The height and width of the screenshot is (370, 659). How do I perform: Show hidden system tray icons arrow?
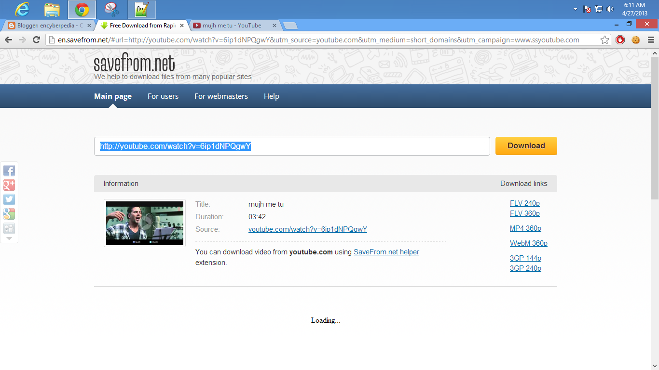click(575, 9)
